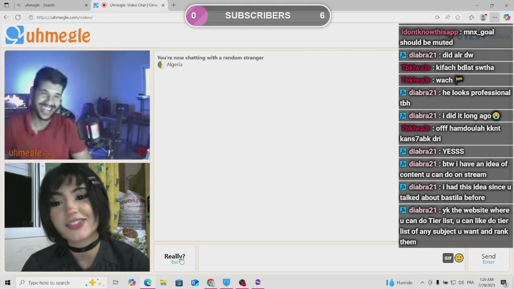Open Task View on taskbar
514x289 pixels.
116,283
